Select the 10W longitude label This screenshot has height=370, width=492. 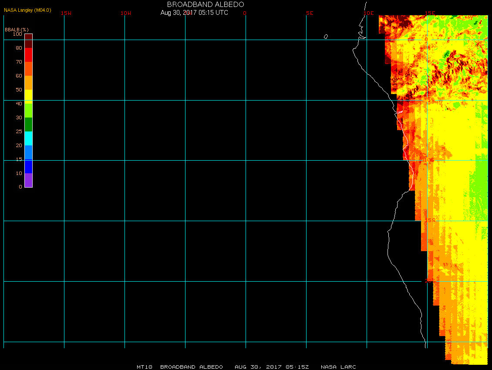click(126, 13)
